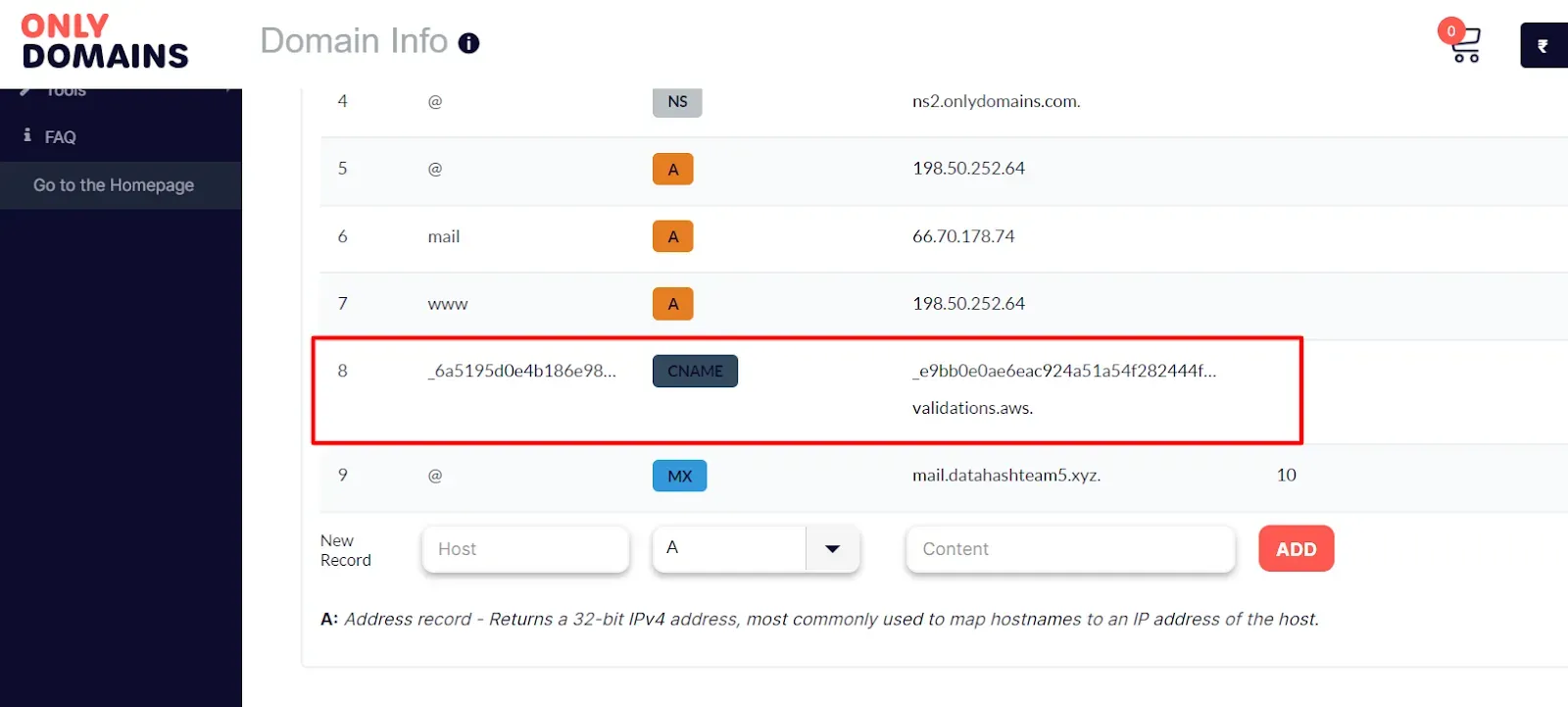Click the NS badge in row 4
Screen dimensions: 1568x707
(x=677, y=101)
